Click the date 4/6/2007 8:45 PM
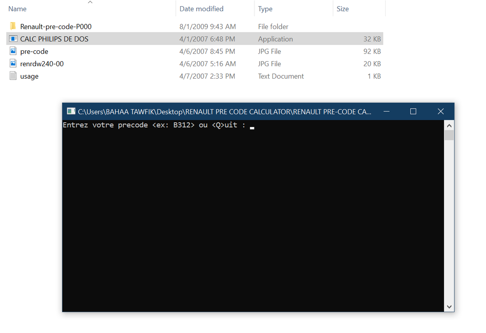The height and width of the screenshot is (333, 486). point(207,52)
